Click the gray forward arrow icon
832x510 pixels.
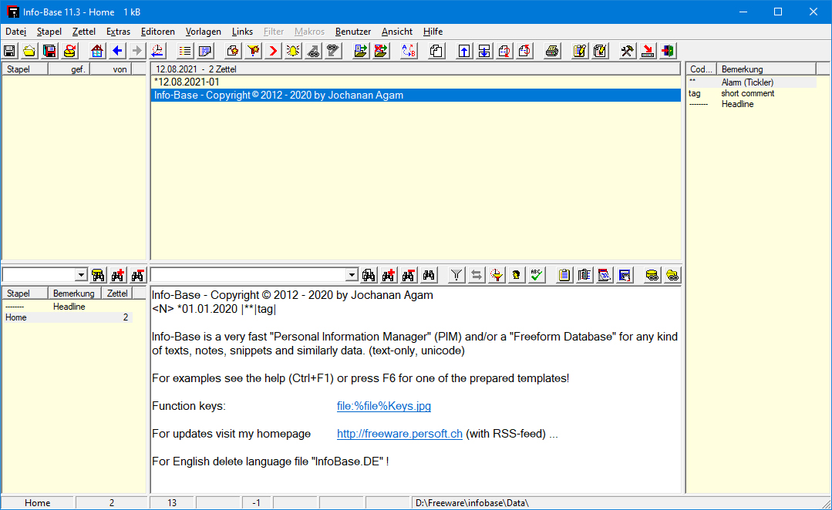pyautogui.click(x=137, y=51)
